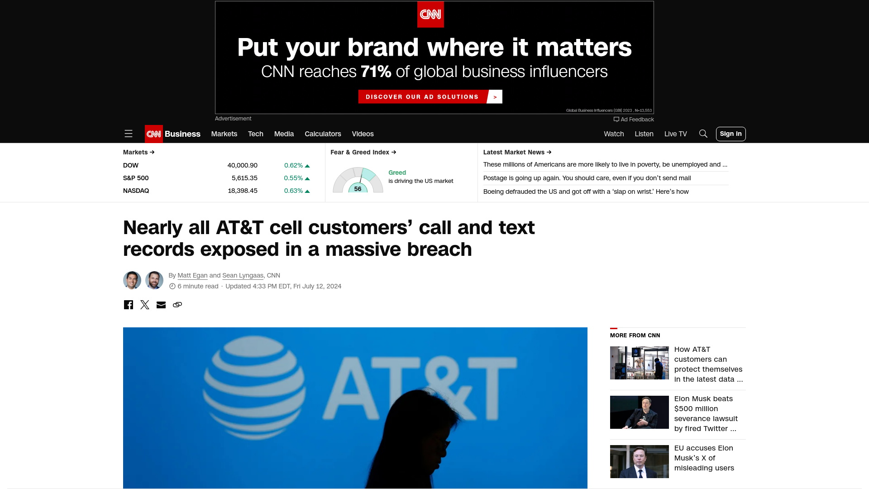Toggle Ad Feedback checkbox option
Screen dimensions: 869x489
pos(616,120)
